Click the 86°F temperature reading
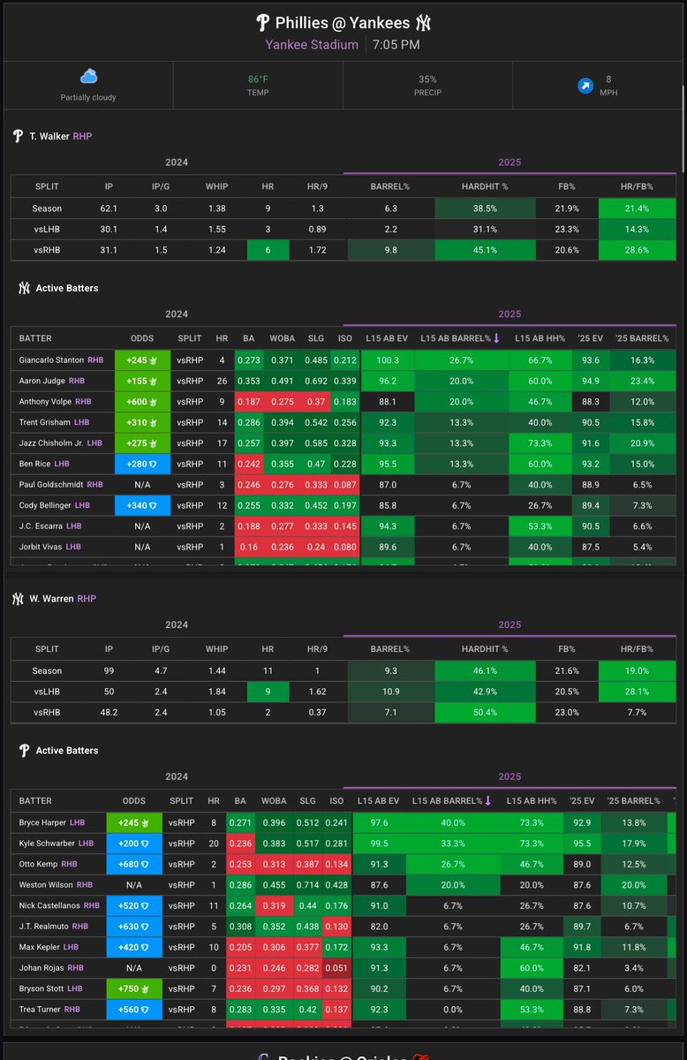Screen dimensions: 687x1060 tap(258, 79)
